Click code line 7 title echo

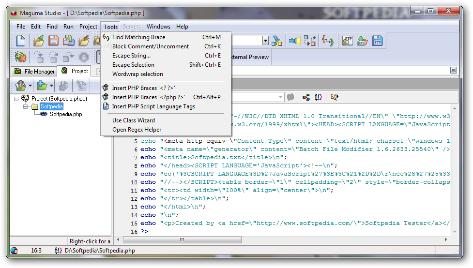click(x=214, y=157)
